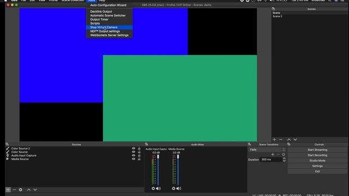349x196 pixels.
Task: Move scene down in Scenes panel
Action: [295, 139]
